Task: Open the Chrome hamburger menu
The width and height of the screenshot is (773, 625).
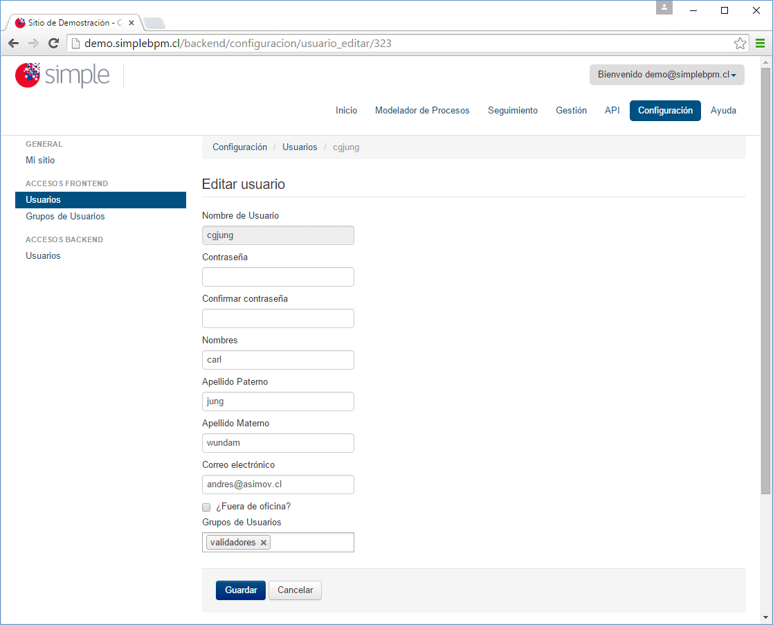Action: pos(759,43)
